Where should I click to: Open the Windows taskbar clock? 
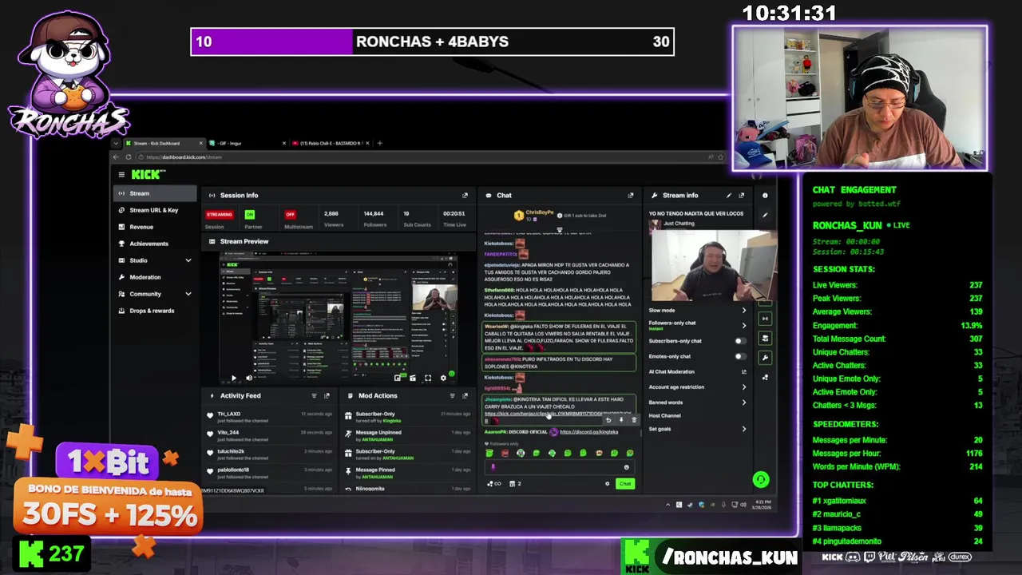point(763,504)
